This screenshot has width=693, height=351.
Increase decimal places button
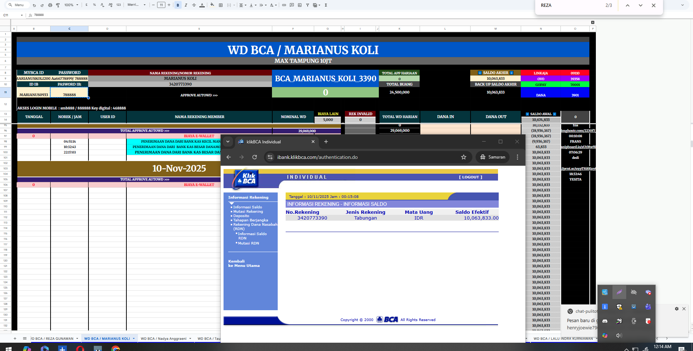[x=110, y=5]
